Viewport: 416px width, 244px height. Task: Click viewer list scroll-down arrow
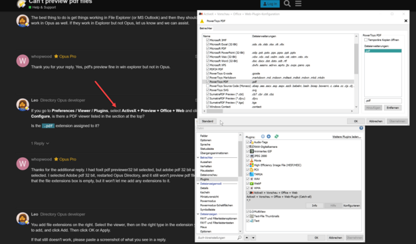click(356, 107)
